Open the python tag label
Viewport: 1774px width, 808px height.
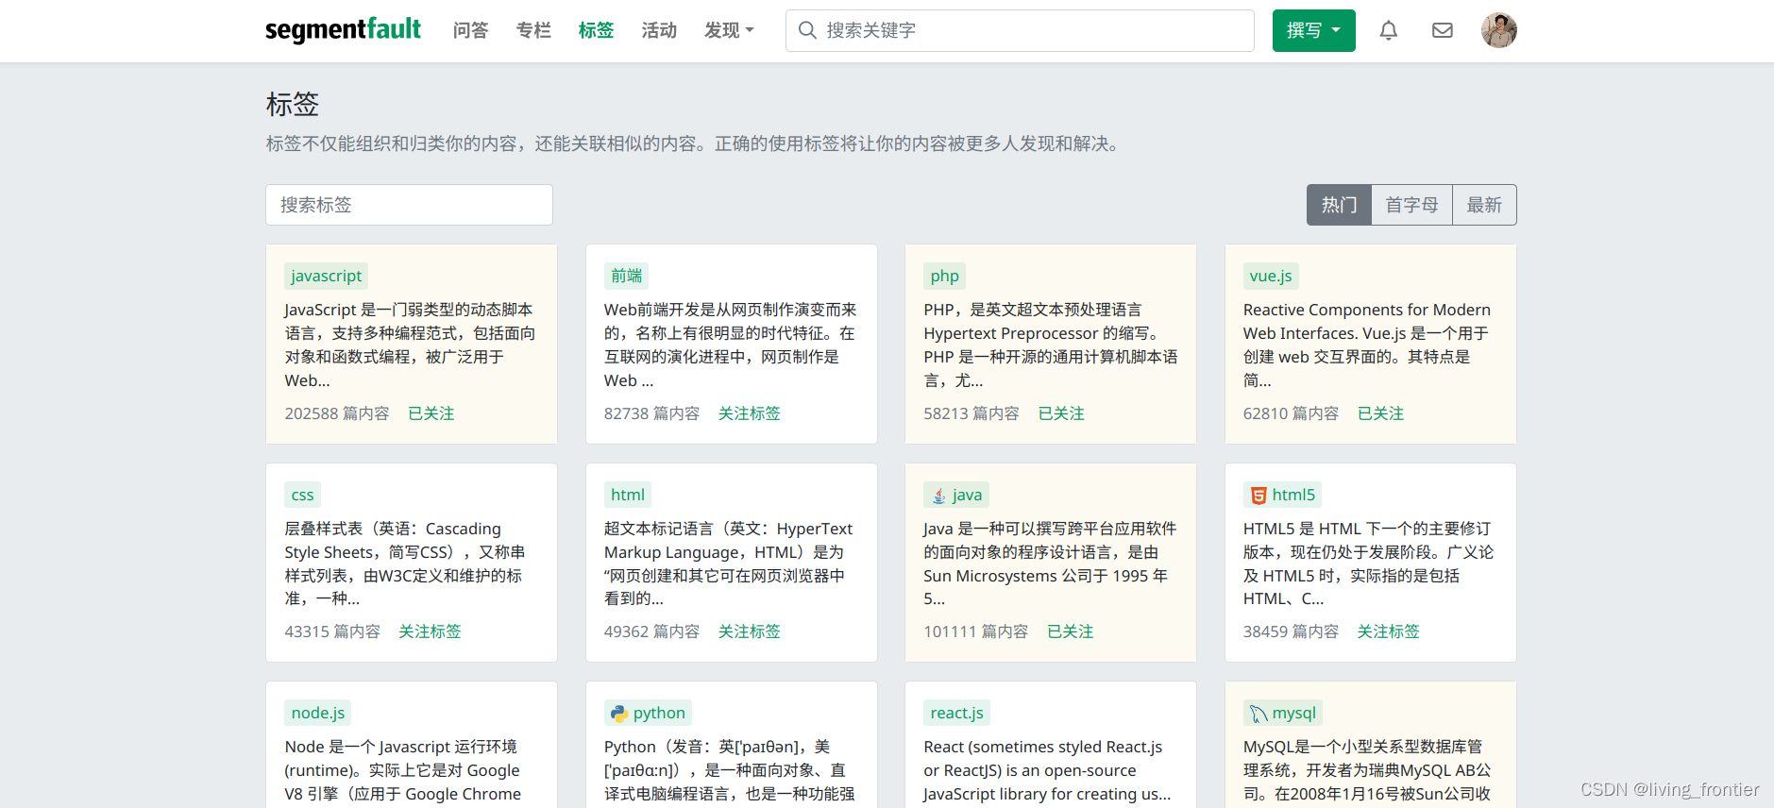[648, 713]
